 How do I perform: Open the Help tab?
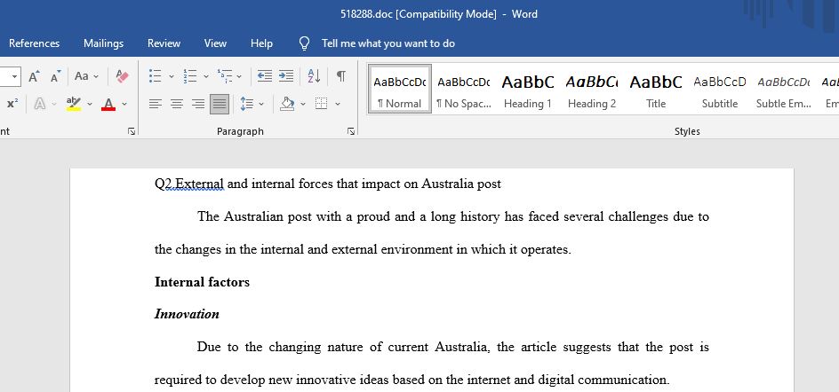tap(261, 43)
